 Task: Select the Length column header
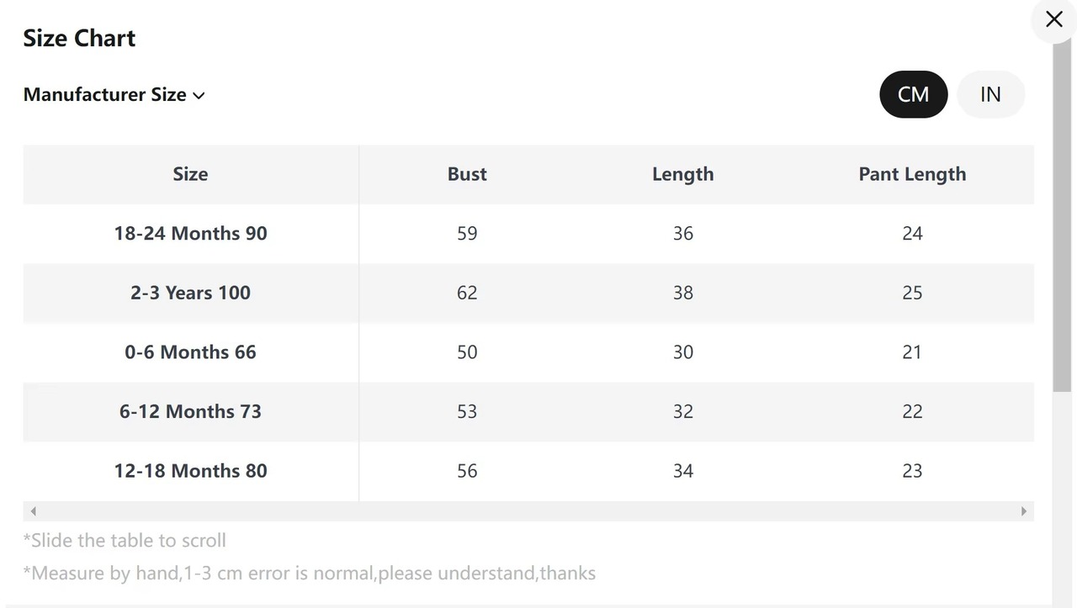click(x=682, y=174)
